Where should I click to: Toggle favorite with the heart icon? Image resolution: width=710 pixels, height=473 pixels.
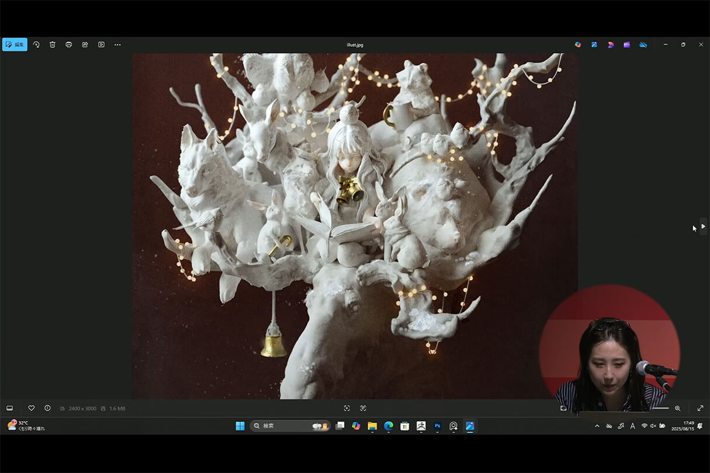32,408
